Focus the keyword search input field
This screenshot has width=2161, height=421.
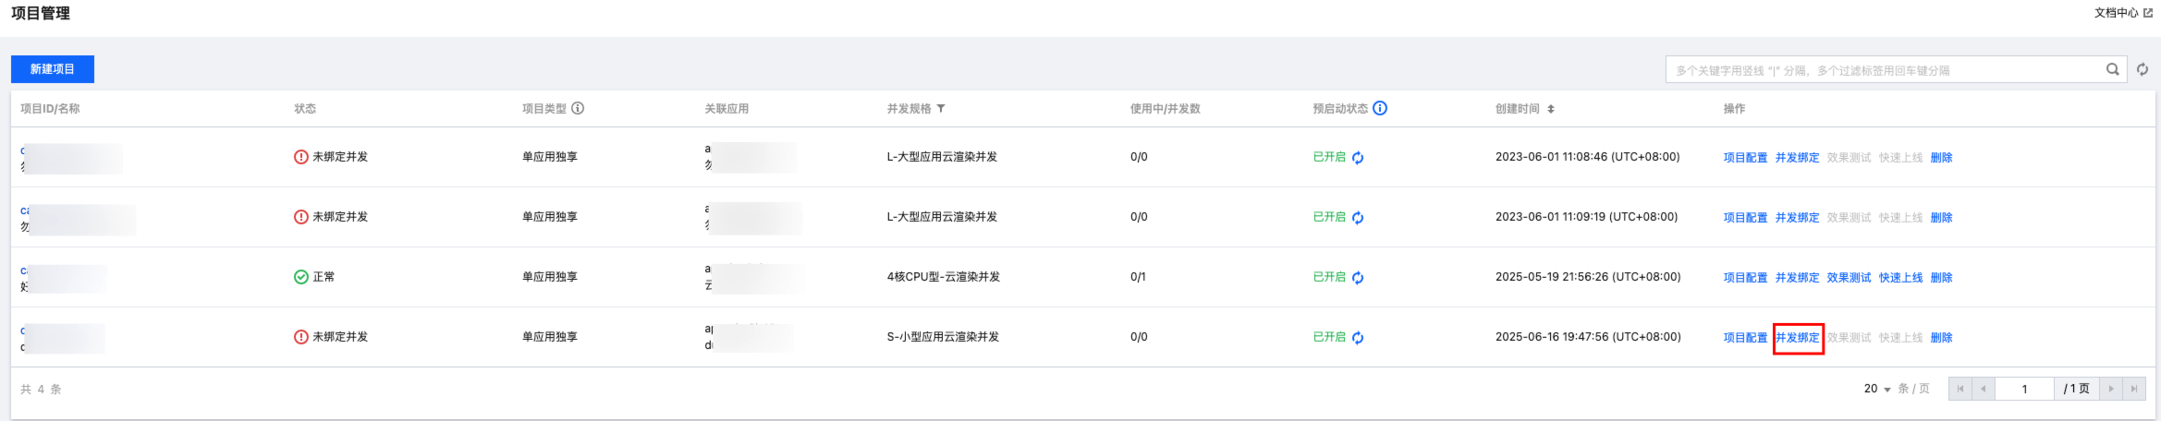tap(1886, 70)
